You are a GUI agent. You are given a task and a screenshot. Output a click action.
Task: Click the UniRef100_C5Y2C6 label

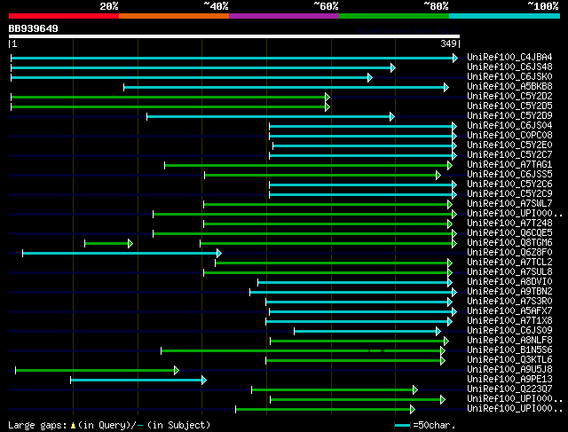click(x=509, y=185)
